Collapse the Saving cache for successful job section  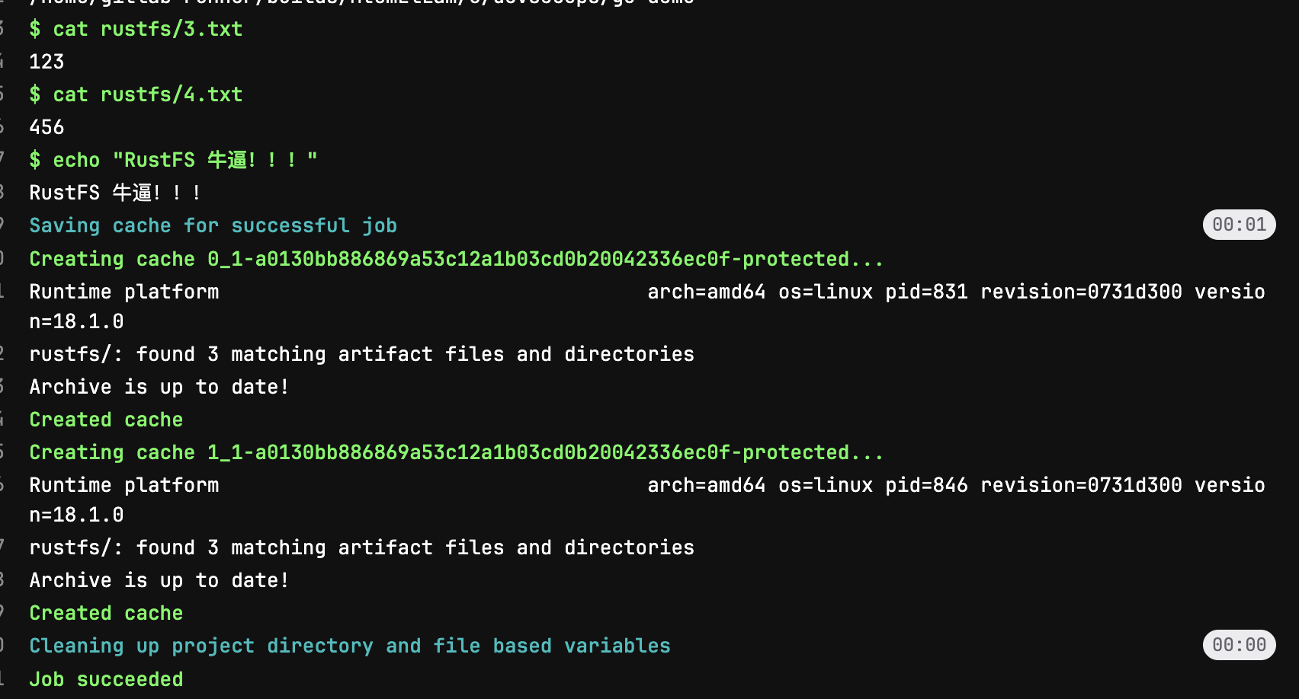tap(213, 225)
